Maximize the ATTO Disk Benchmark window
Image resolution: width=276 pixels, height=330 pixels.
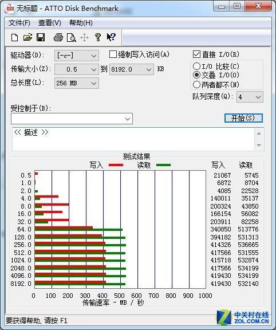coord(237,6)
